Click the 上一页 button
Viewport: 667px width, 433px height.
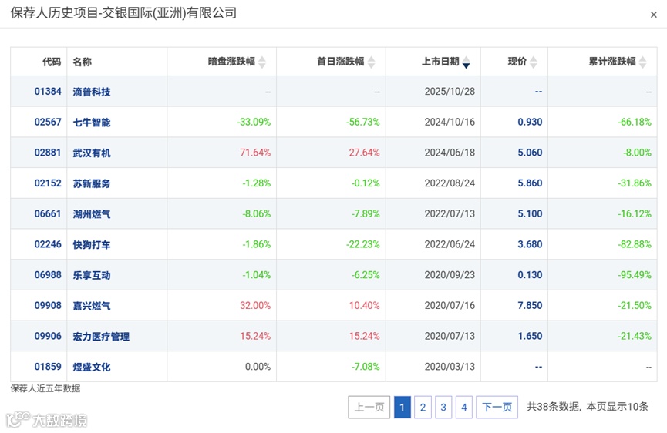[x=369, y=407]
